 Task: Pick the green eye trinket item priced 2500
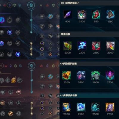(82, 15)
